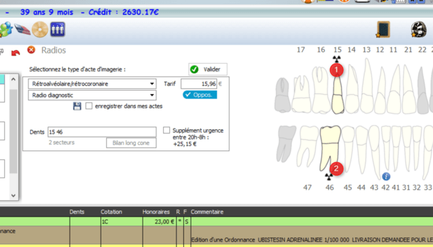Image resolution: width=433 pixels, height=247 pixels.
Task: Click the Tarif input field
Action: (x=199, y=84)
